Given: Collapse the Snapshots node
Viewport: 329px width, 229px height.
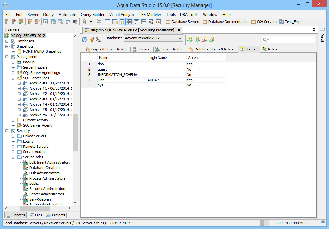Looking at the screenshot, I should pyautogui.click(x=7, y=46).
